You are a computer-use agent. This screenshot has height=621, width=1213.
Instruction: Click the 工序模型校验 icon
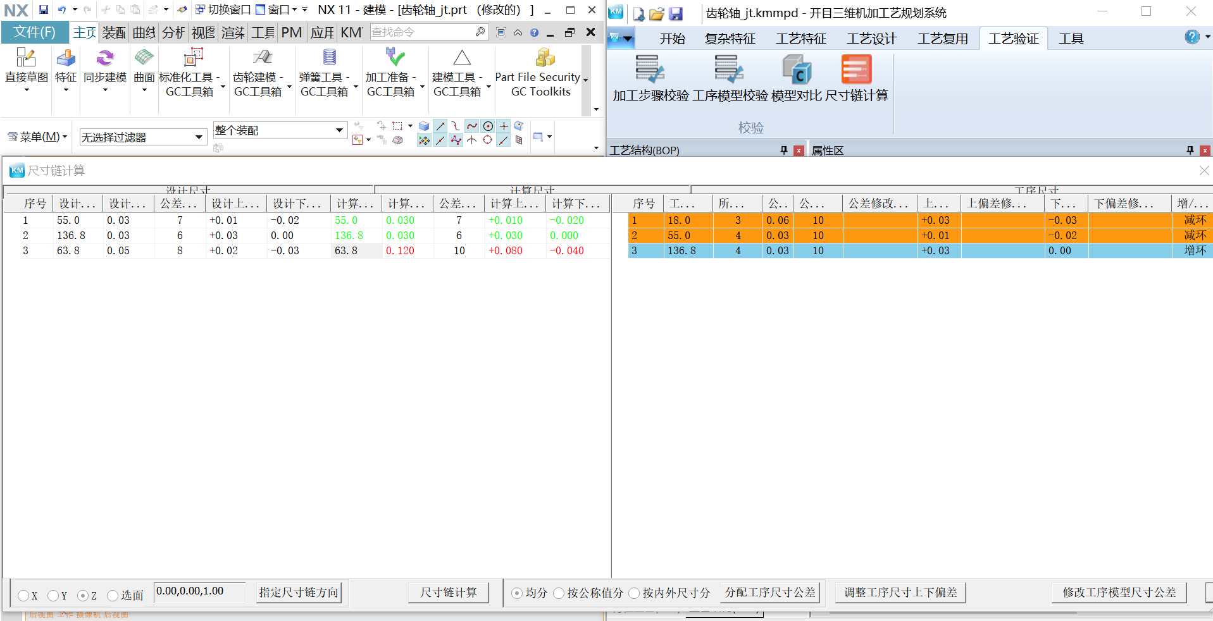(x=729, y=70)
